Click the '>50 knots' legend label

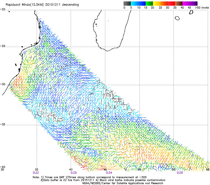[x=202, y=8]
